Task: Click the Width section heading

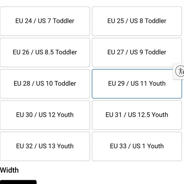Action: coord(9,170)
